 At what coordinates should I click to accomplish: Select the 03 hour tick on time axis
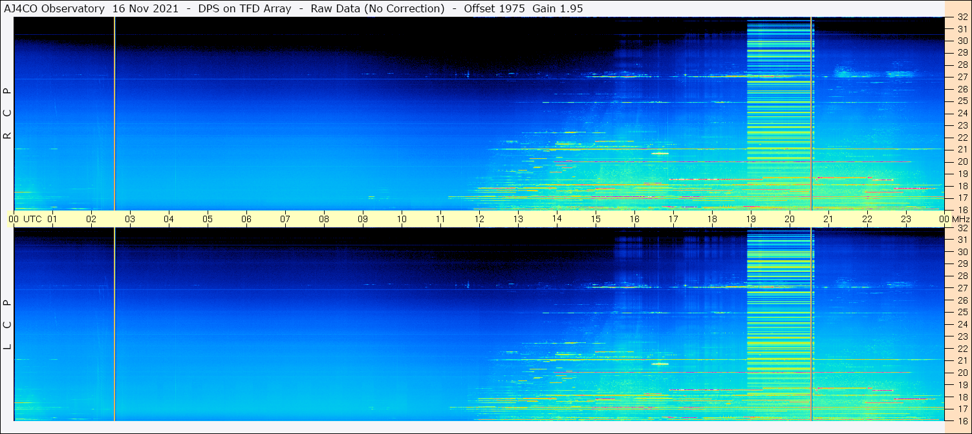[130, 219]
